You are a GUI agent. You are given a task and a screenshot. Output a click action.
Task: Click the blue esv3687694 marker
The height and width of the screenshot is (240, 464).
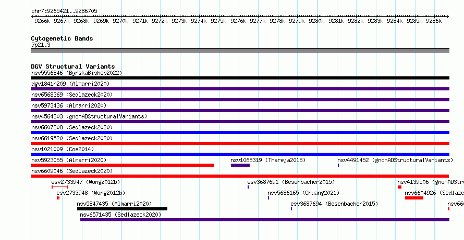(x=291, y=209)
